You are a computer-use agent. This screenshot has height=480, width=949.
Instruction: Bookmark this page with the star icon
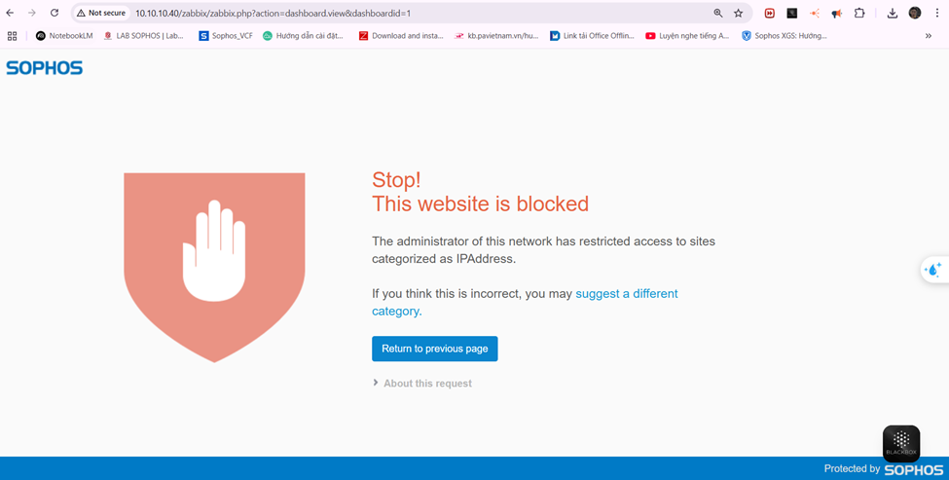coord(739,14)
